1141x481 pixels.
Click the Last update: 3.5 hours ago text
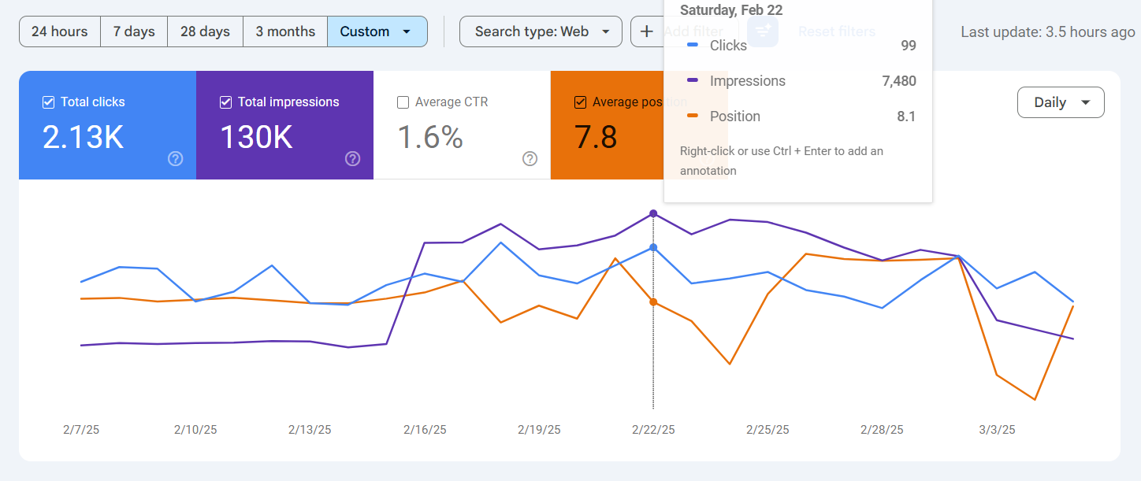coord(1048,31)
